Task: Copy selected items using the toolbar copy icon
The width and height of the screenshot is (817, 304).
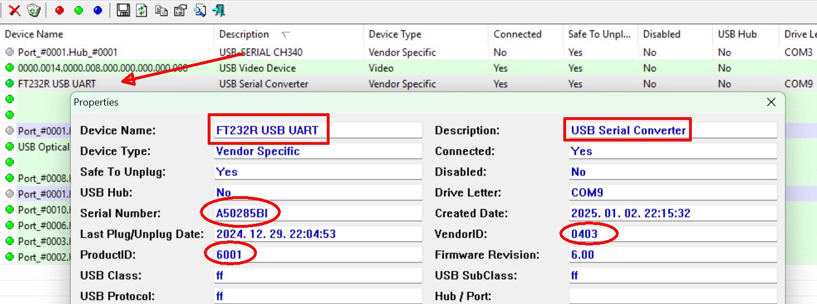Action: coord(161,10)
